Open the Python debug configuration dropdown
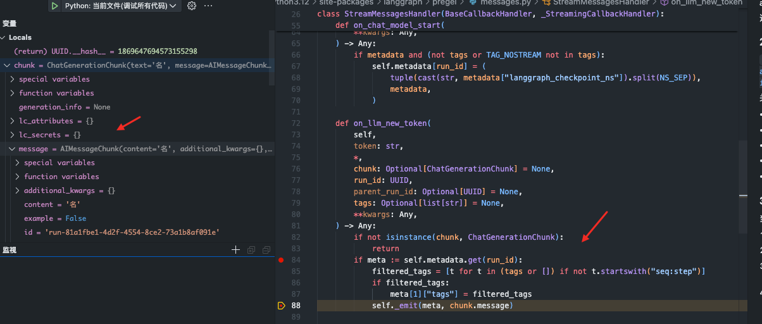Image resolution: width=762 pixels, height=324 pixels. 173,6
